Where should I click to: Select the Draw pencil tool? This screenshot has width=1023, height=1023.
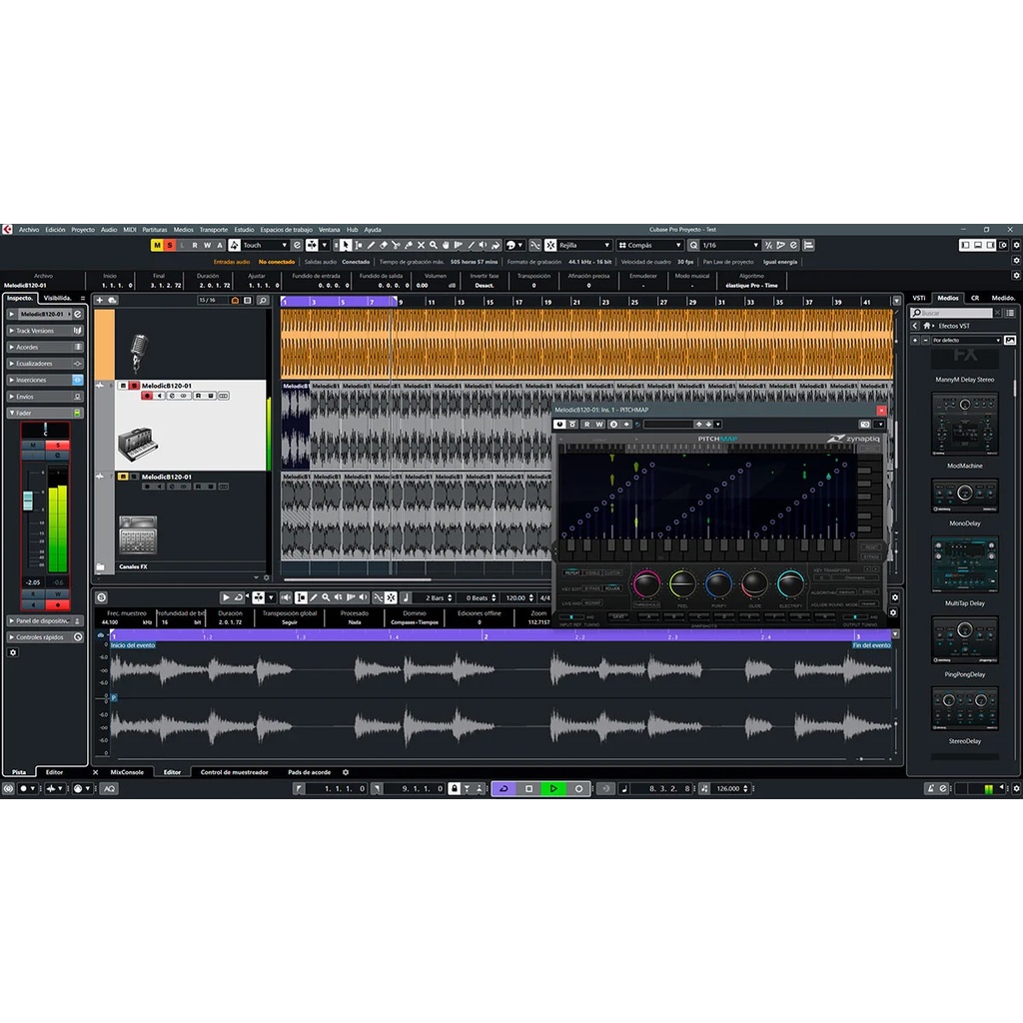coord(371,246)
